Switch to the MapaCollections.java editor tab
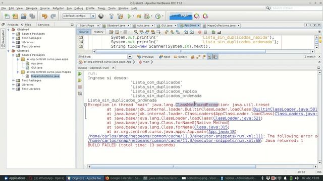This screenshot has height=181, width=323. click(221, 26)
